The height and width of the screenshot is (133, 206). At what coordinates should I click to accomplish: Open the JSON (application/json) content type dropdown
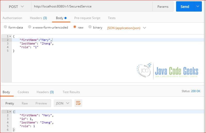(x=127, y=28)
